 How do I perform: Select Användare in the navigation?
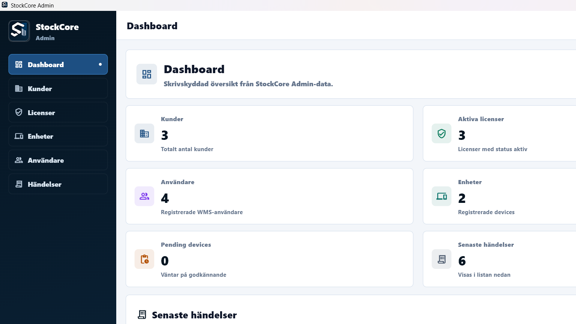pyautogui.click(x=58, y=160)
